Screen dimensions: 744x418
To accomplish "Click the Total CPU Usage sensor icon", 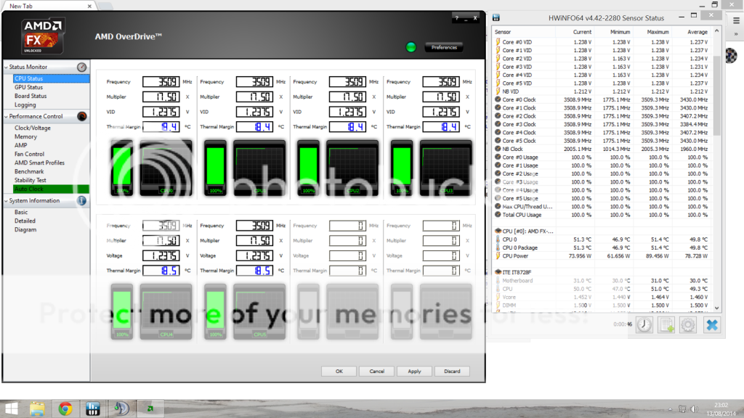I will point(498,215).
